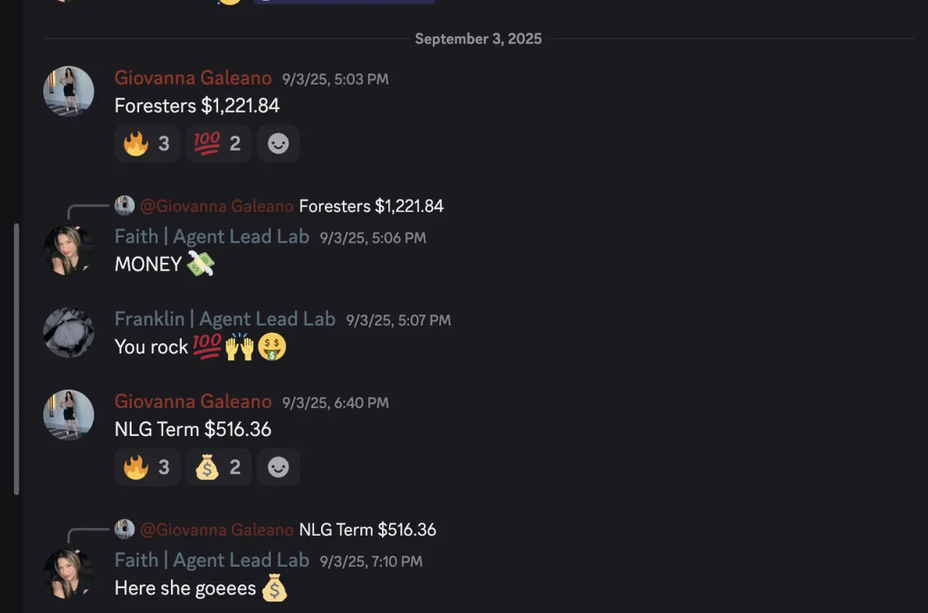The image size is (928, 613).
Task: Toggle the 100 reaction on Foresters message
Action: click(219, 144)
